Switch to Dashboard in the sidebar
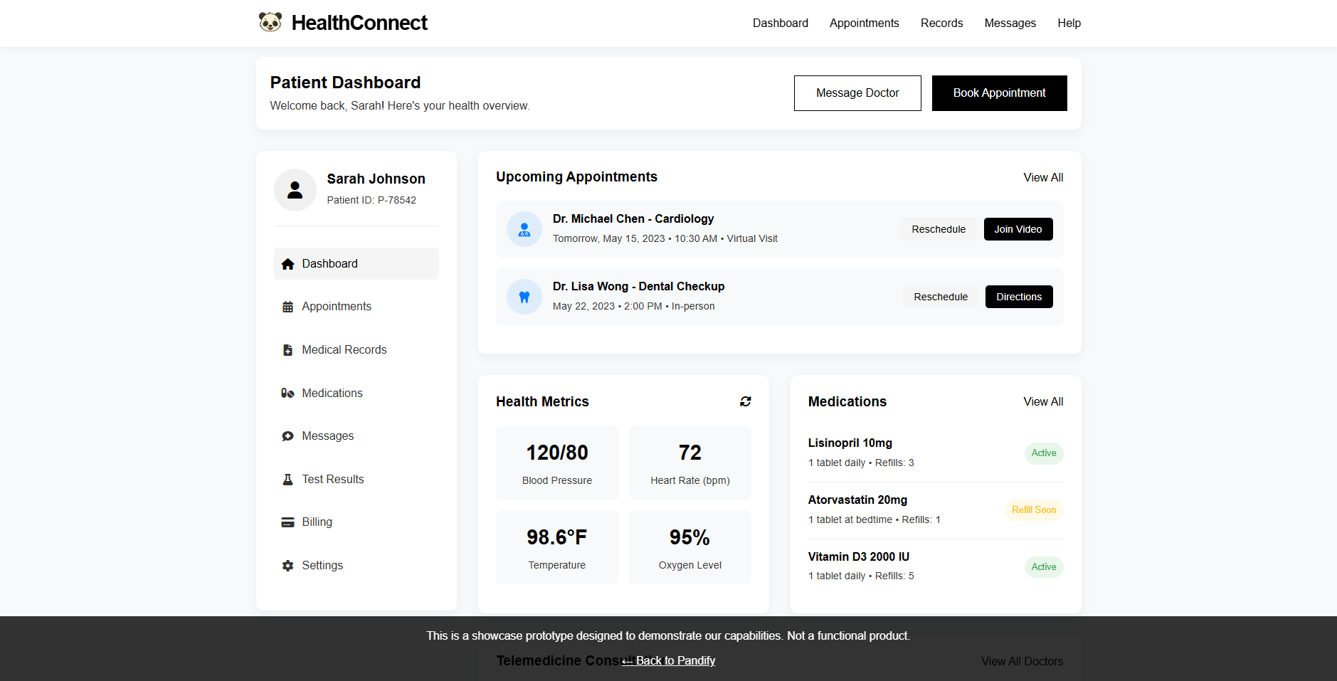 (329, 263)
